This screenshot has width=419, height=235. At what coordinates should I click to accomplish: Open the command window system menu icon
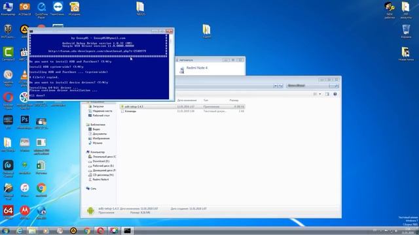pyautogui.click(x=31, y=31)
